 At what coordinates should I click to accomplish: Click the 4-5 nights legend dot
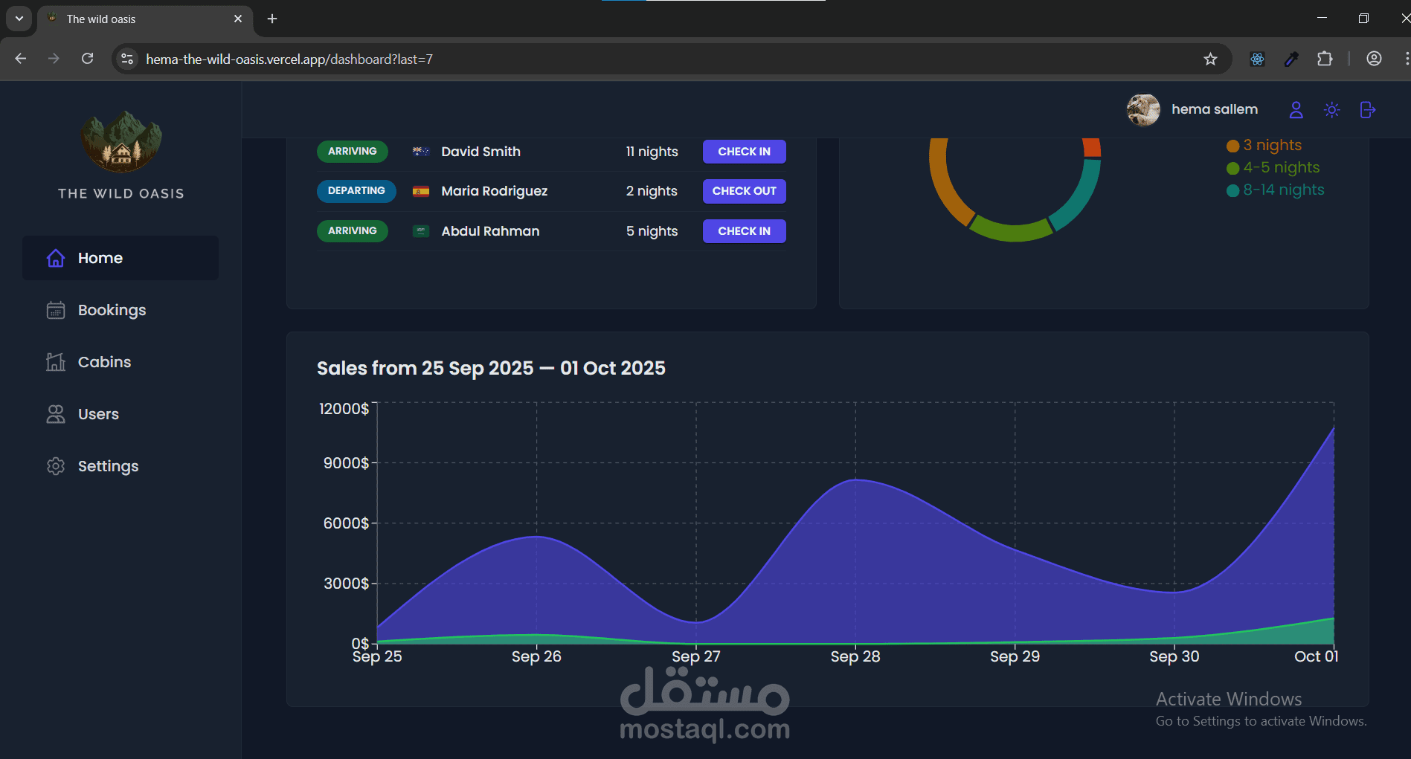point(1232,168)
